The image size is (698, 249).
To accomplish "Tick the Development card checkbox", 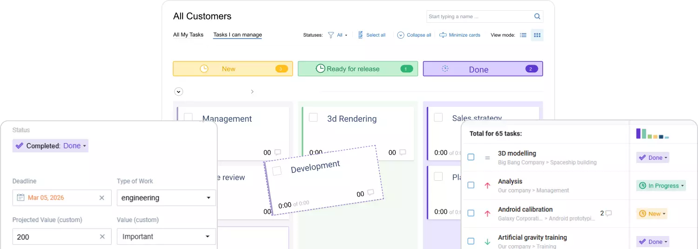I will click(x=277, y=171).
